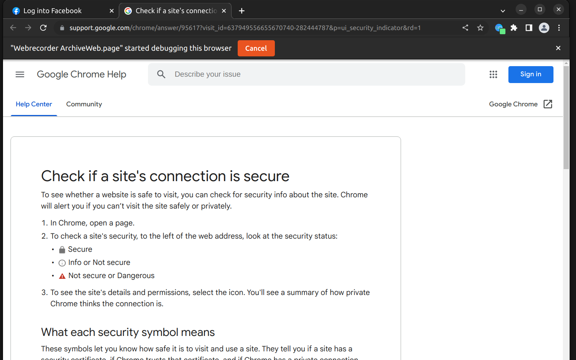
Task: Open the Google apps launcher grid
Action: point(493,74)
